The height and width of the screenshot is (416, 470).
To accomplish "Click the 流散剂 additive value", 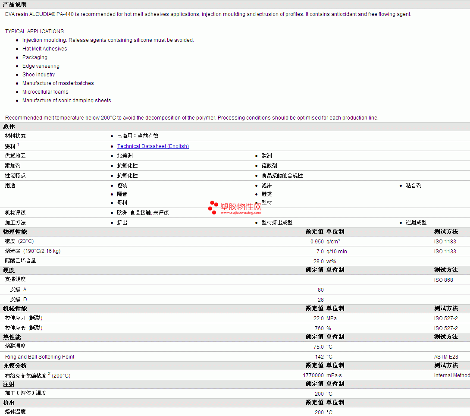I will point(269,166).
